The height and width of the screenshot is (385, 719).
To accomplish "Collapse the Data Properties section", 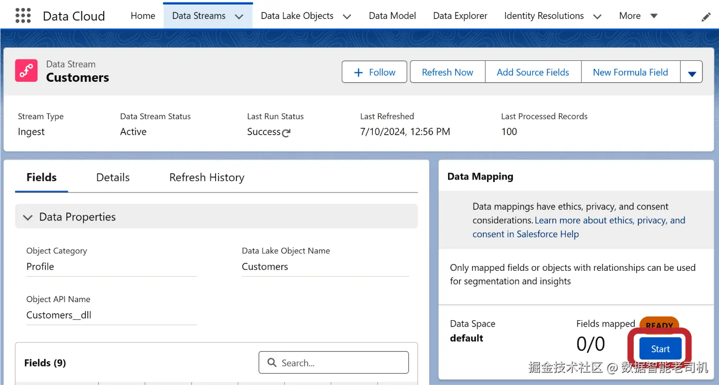I will [x=28, y=217].
